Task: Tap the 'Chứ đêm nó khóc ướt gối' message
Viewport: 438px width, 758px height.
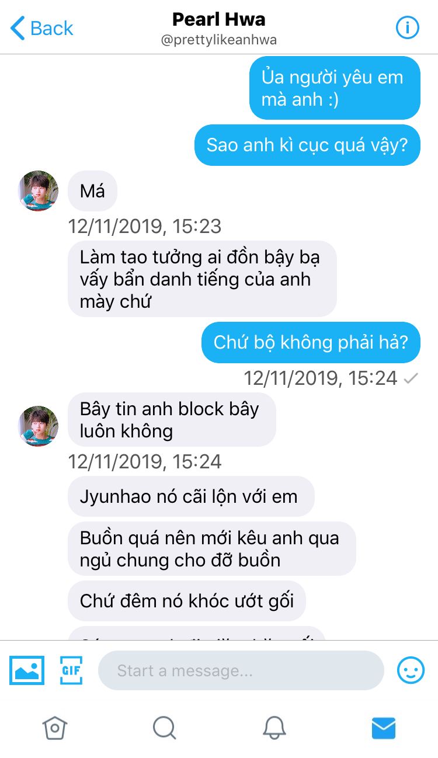Action: (187, 601)
